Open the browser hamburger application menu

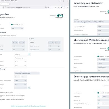67,7
